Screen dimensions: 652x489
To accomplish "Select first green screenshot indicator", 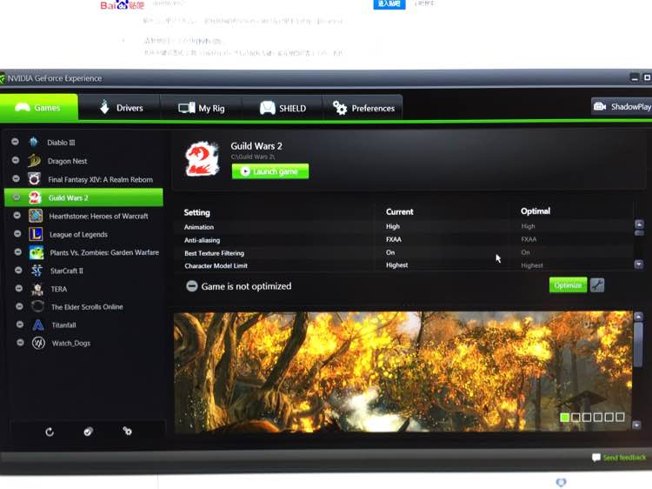I will pyautogui.click(x=565, y=417).
